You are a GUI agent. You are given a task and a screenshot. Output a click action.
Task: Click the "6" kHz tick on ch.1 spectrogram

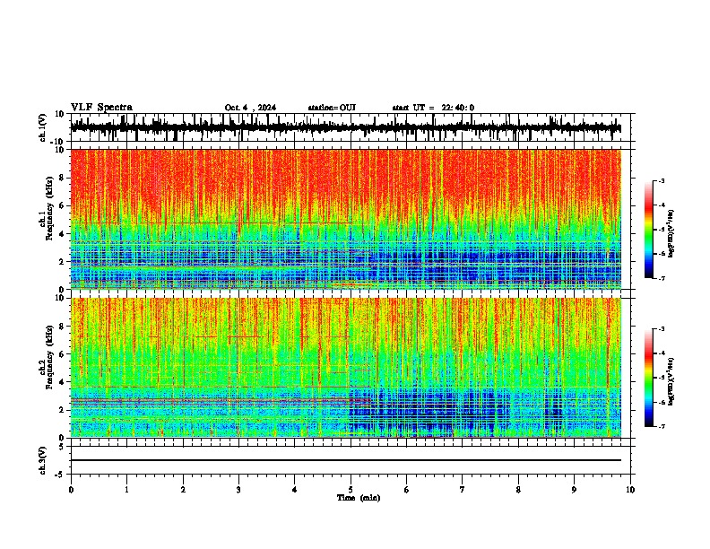63,205
